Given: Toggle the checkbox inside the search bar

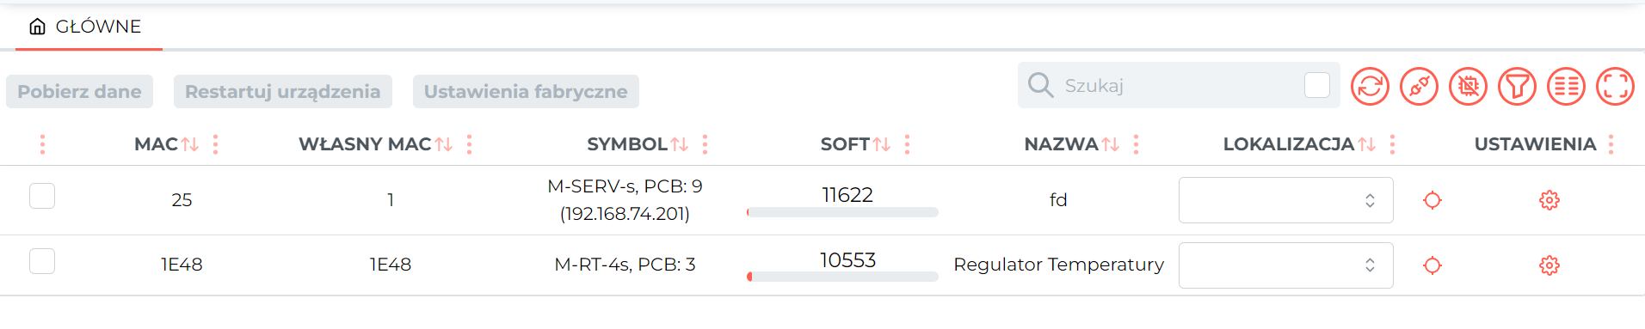Looking at the screenshot, I should (x=1317, y=85).
